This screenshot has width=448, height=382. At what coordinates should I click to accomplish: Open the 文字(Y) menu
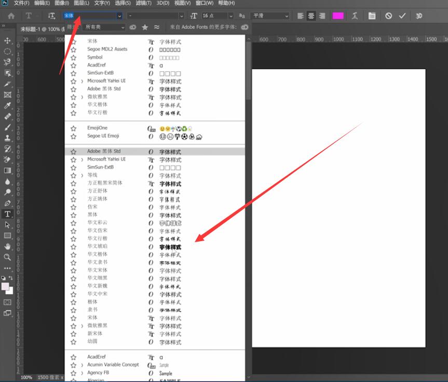[102, 3]
